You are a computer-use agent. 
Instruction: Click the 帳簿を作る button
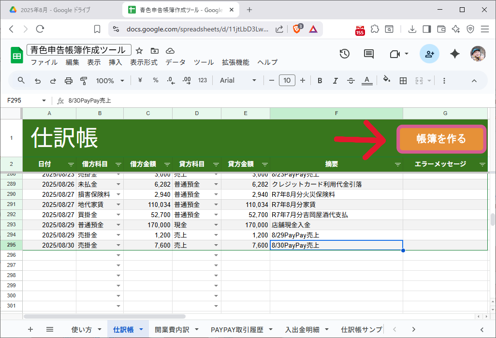(441, 138)
